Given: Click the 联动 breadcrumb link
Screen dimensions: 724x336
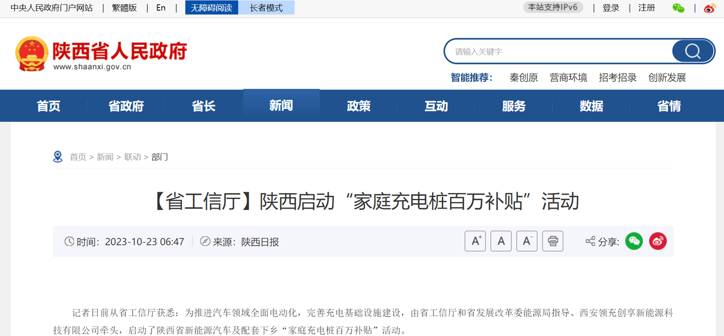Looking at the screenshot, I should [132, 157].
